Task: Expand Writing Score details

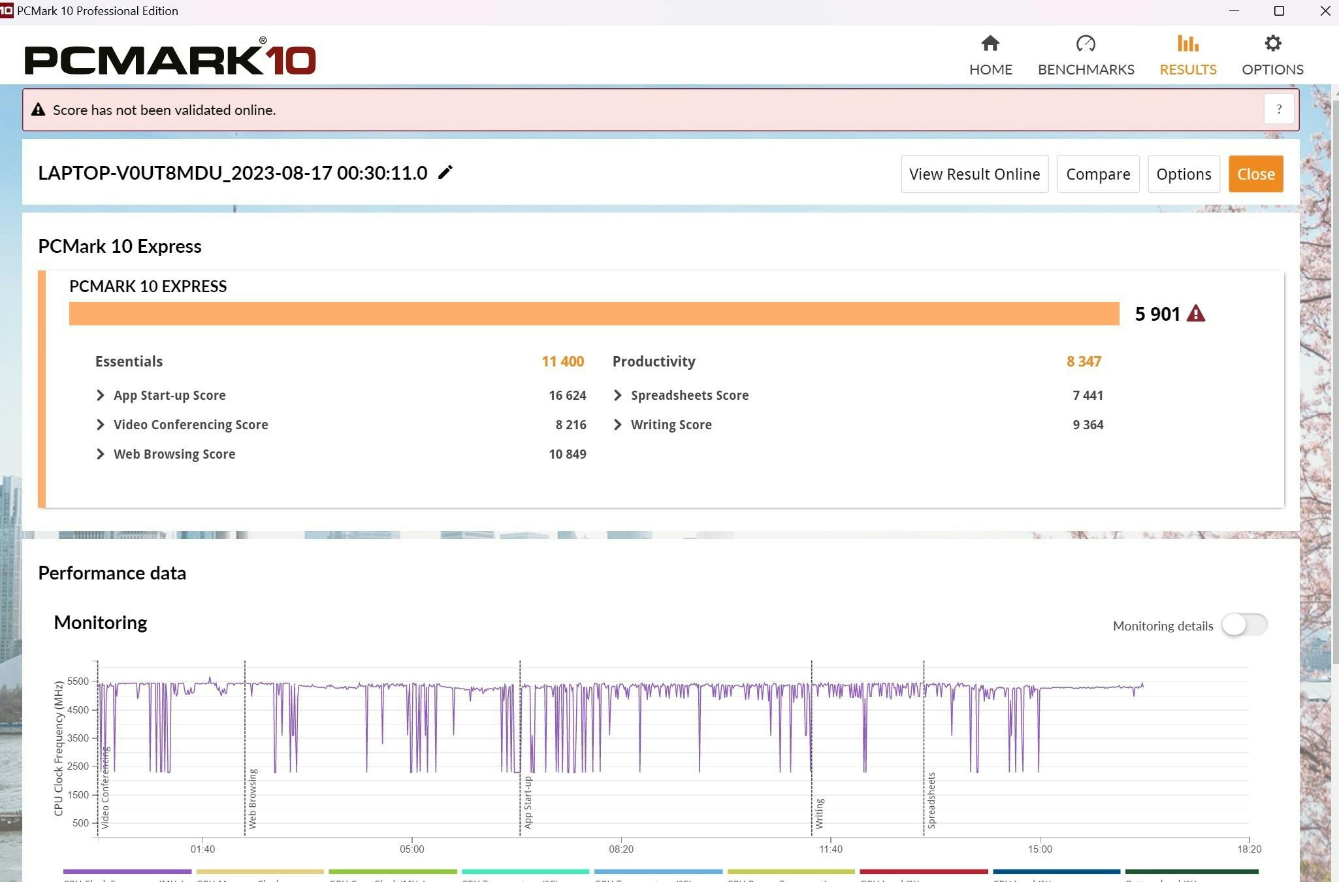Action: tap(617, 425)
